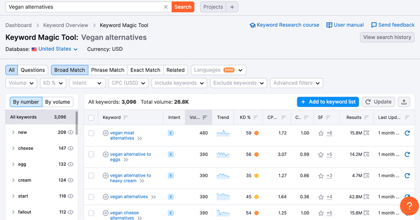
Task: Click the keyword groups sidebar scrollbar
Action: pyautogui.click(x=77, y=123)
